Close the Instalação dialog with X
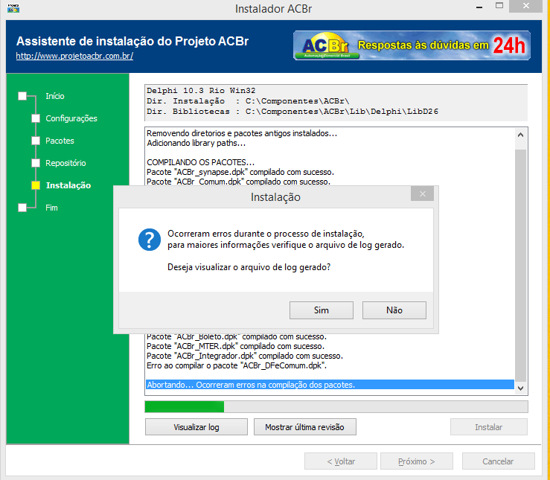Screen dimensions: 550x480 pos(422,194)
